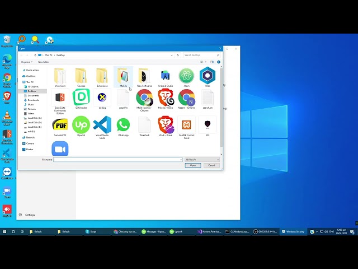Screen dimensions: 358x269
Task: Expand the File name dropdown arrow
Action: [x=181, y=160]
